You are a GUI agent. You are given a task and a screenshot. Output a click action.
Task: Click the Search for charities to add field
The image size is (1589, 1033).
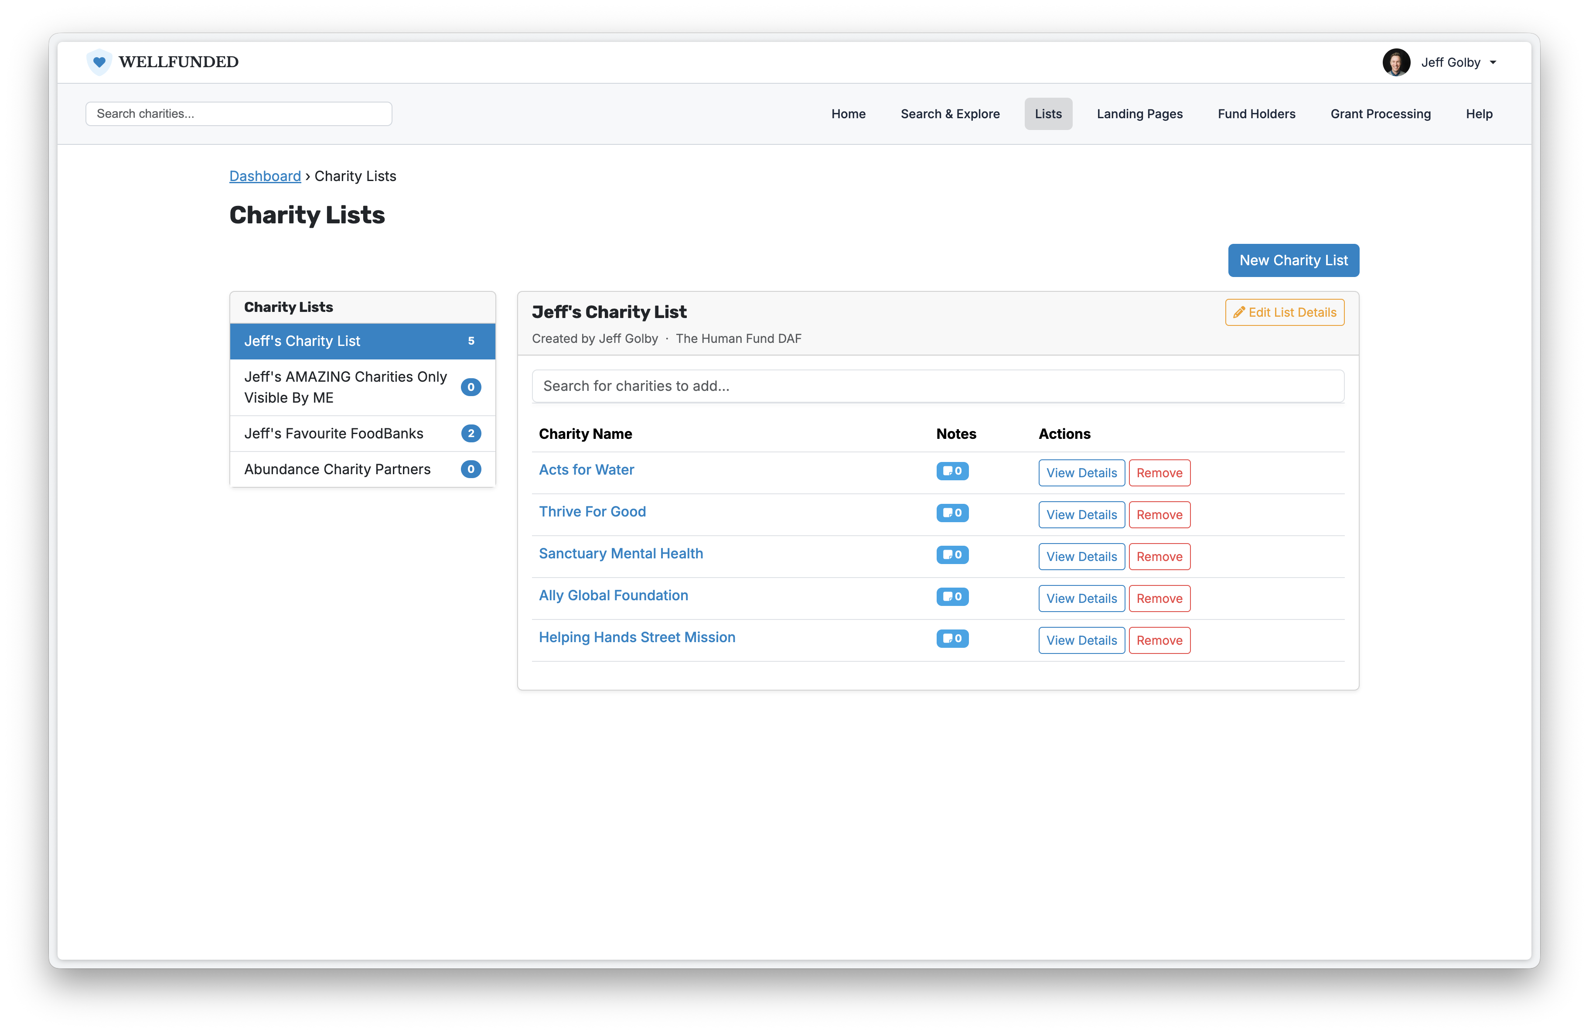(938, 387)
